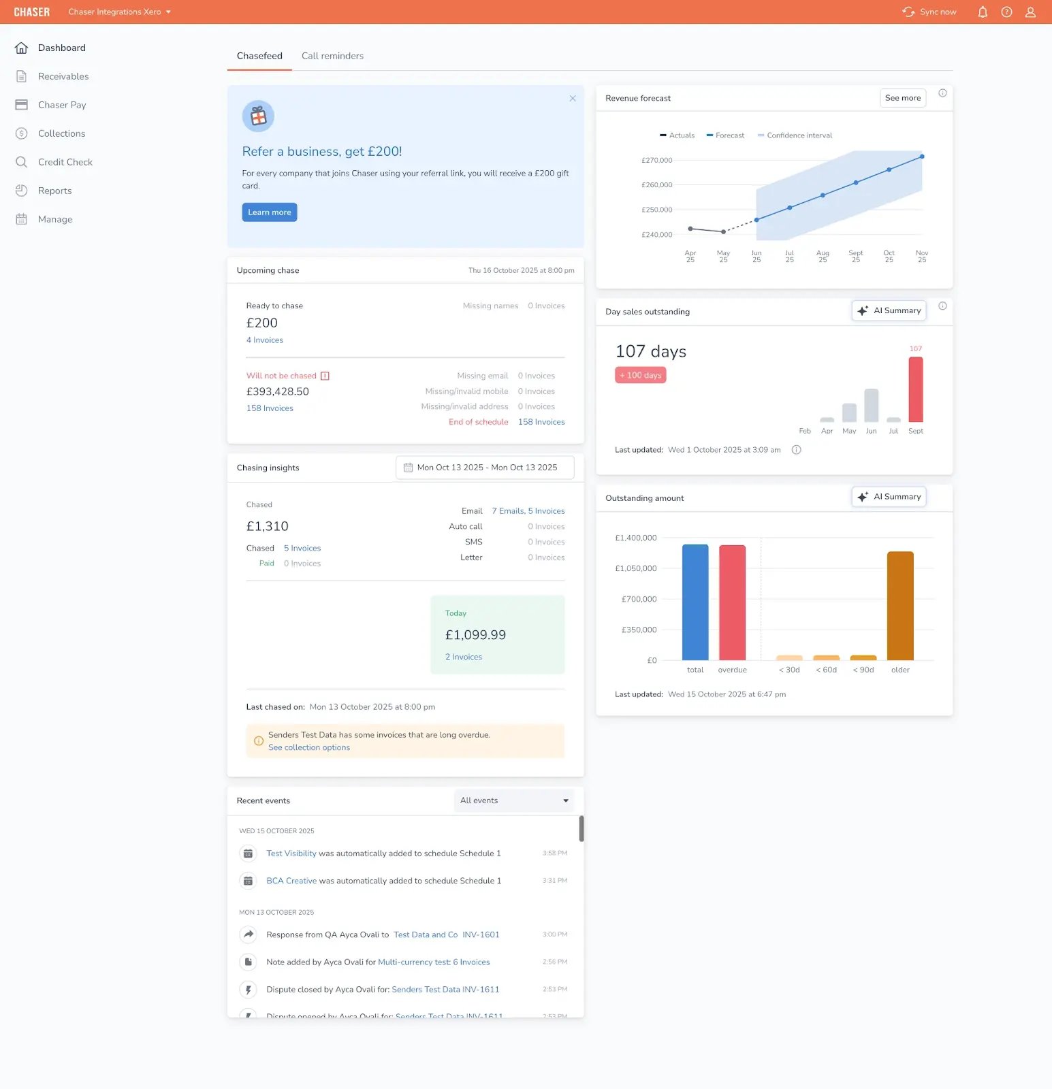Open the help question mark icon

coord(1006,12)
